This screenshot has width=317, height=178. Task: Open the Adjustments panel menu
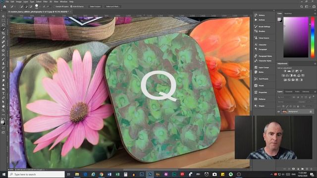click(x=315, y=64)
